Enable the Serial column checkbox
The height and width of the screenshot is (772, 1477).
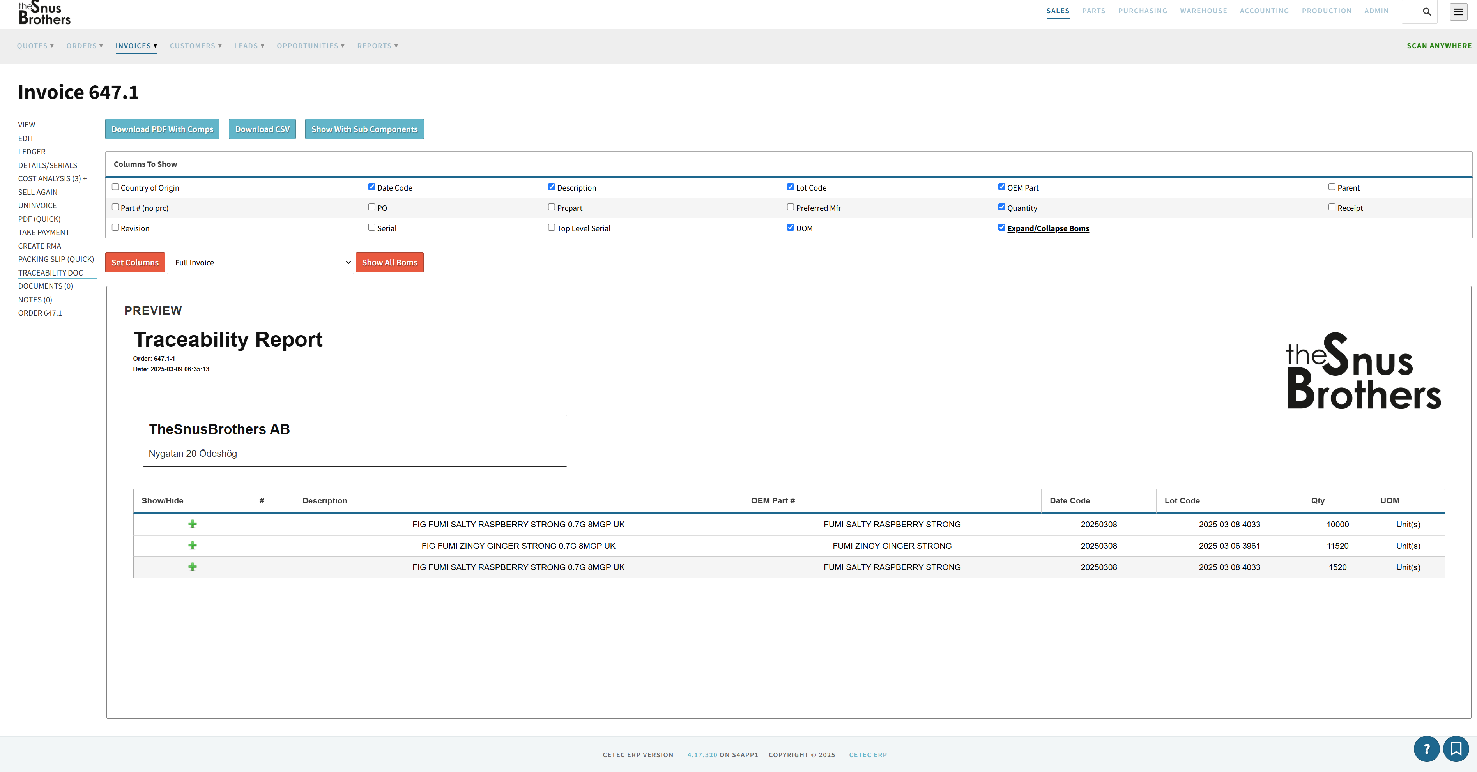371,228
